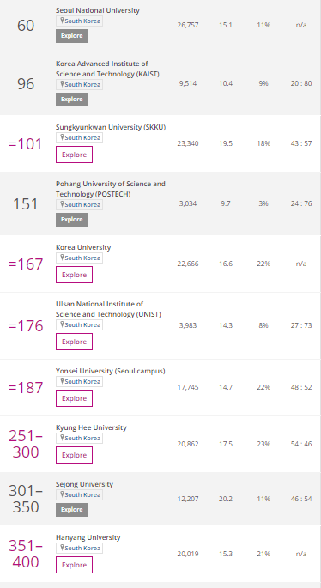The width and height of the screenshot is (321, 588).
Task: Open the Seoul National University title link
Action: [x=98, y=10]
